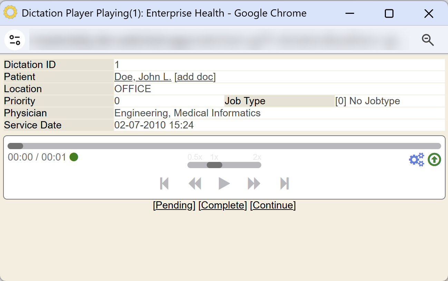
Task: Click the audio progress bar track
Action: 224,146
